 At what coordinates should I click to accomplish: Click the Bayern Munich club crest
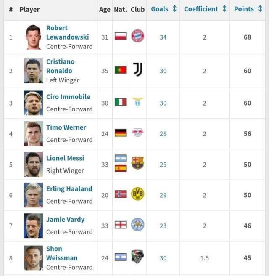138,36
